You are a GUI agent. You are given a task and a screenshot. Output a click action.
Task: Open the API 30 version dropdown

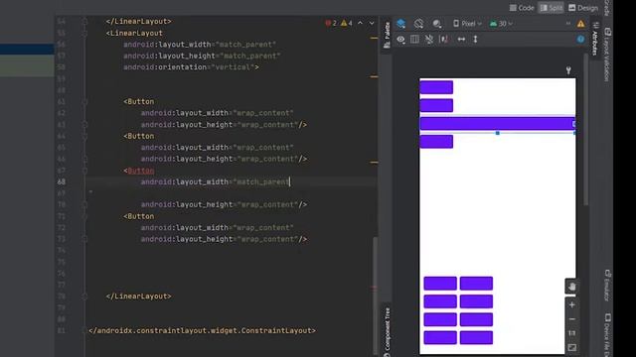[x=501, y=24]
